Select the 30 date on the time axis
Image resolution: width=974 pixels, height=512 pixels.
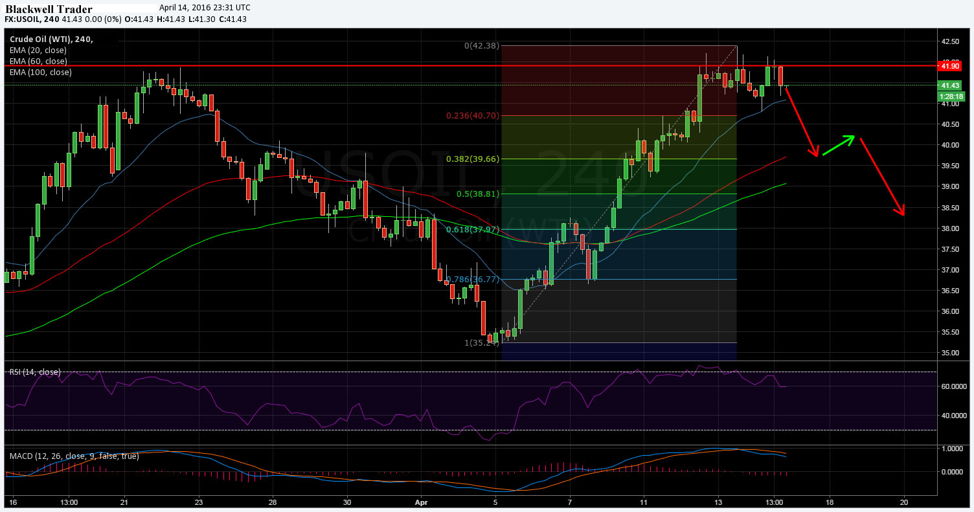click(x=347, y=502)
